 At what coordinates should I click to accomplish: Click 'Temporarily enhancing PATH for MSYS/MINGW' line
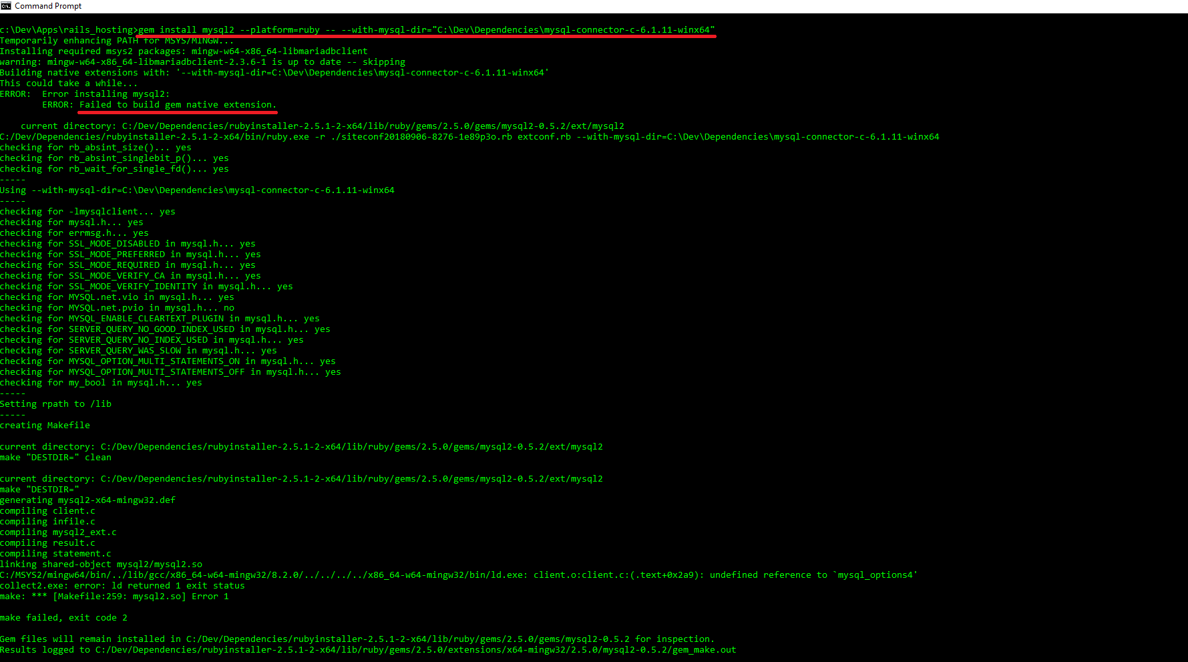[117, 40]
